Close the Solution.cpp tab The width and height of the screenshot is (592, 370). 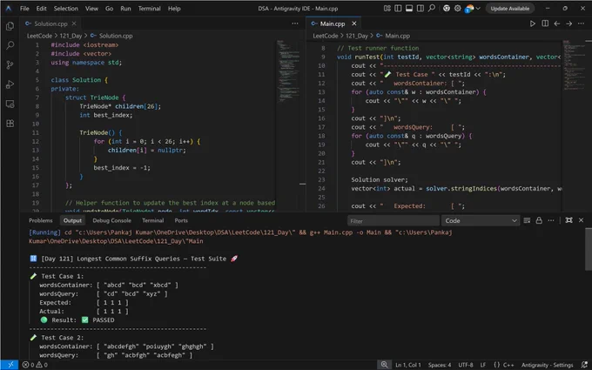coord(74,24)
